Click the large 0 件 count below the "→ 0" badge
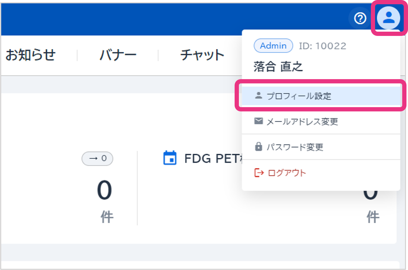Viewport: 408px width, 270px height. tap(105, 191)
